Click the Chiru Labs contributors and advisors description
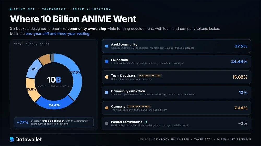The image size is (261, 146). pos(131,79)
